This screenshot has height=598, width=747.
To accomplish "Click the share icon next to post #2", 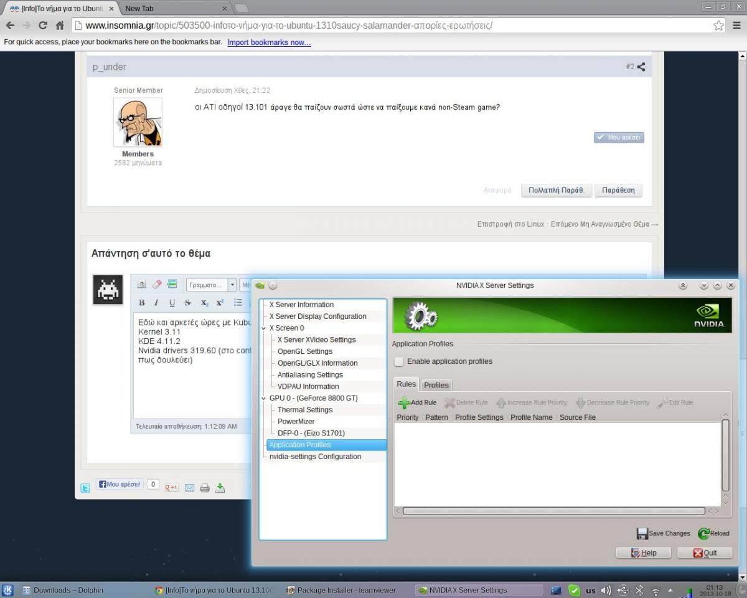I will tap(641, 67).
